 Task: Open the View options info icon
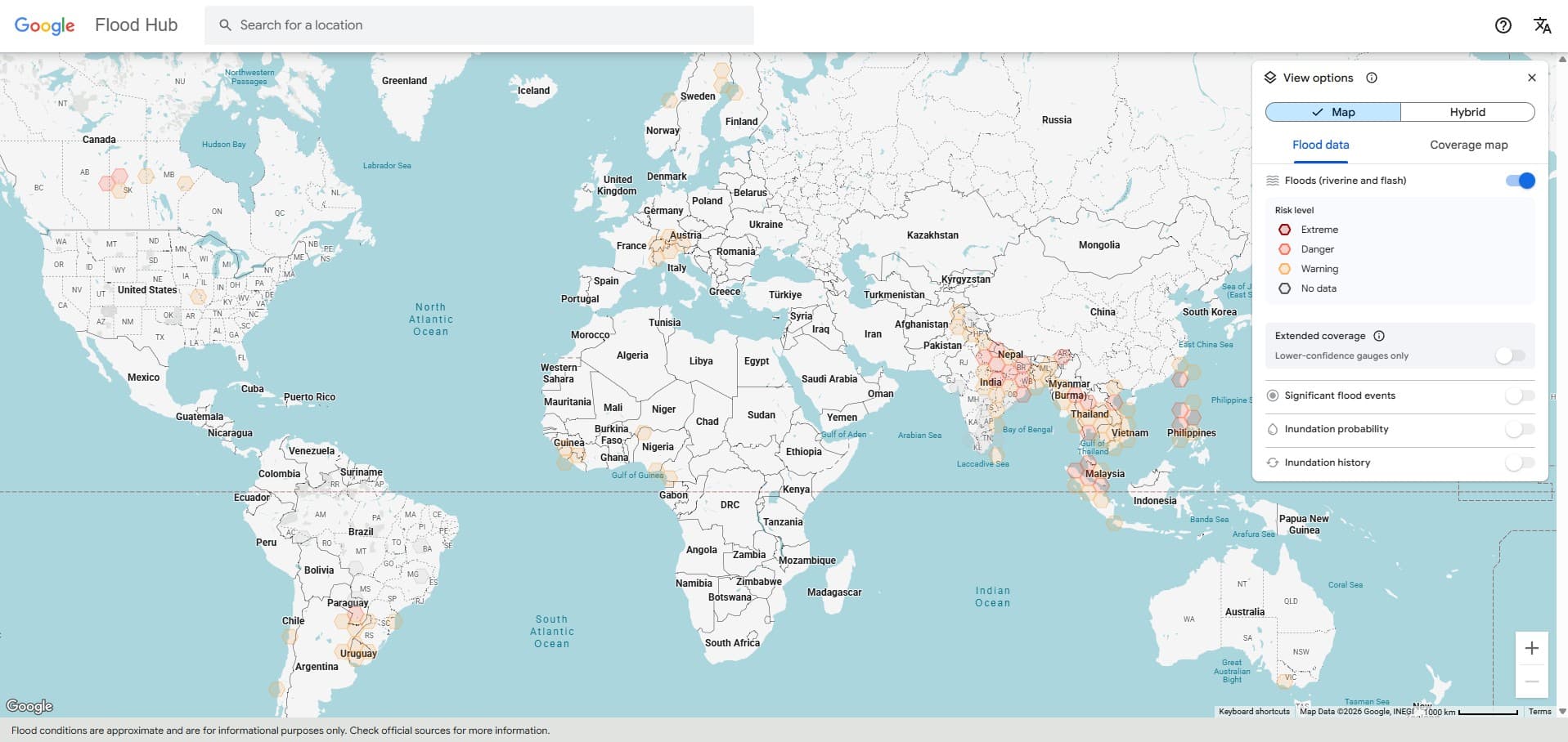tap(1372, 78)
